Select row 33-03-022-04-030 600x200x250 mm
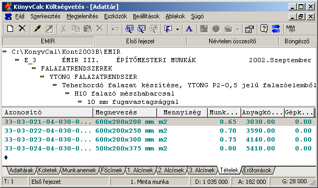Screen dimensions: 318x188 click(159, 131)
